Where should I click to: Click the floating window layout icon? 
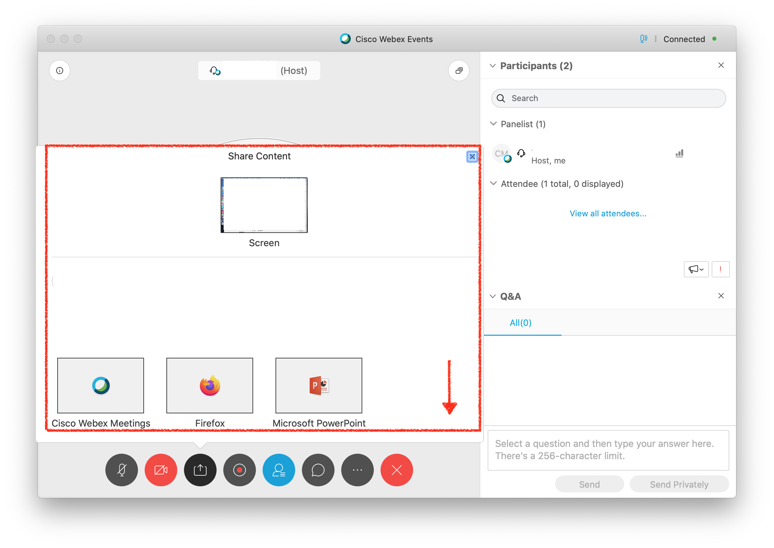[459, 71]
